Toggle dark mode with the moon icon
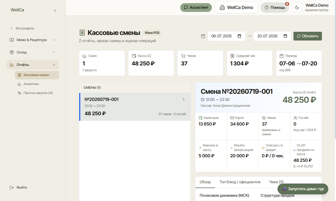 tap(297, 7)
